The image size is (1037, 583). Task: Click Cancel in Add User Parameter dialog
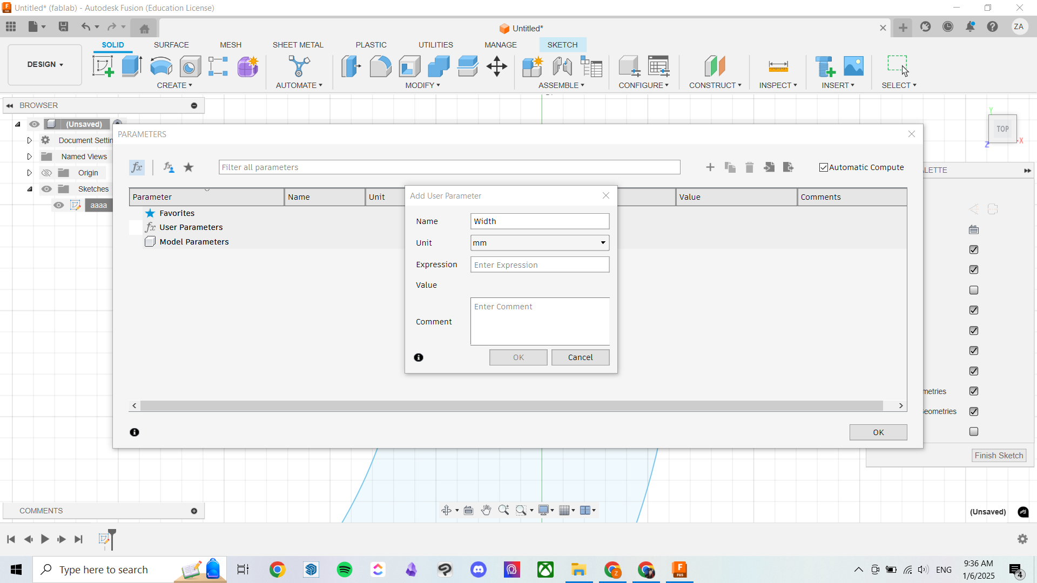(x=580, y=357)
